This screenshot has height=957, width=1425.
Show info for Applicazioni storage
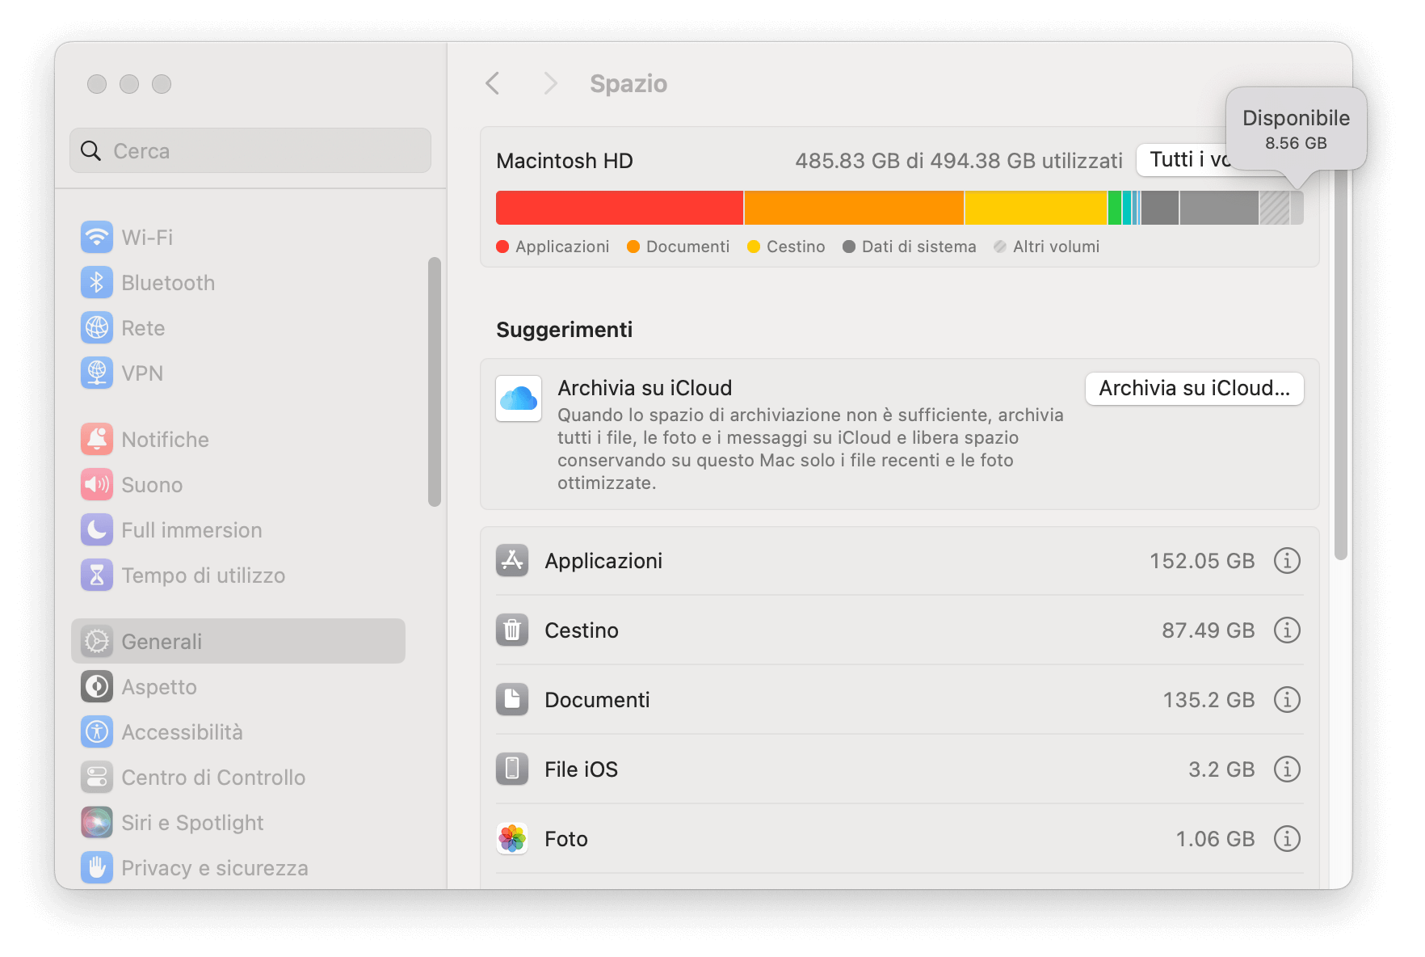click(1287, 560)
